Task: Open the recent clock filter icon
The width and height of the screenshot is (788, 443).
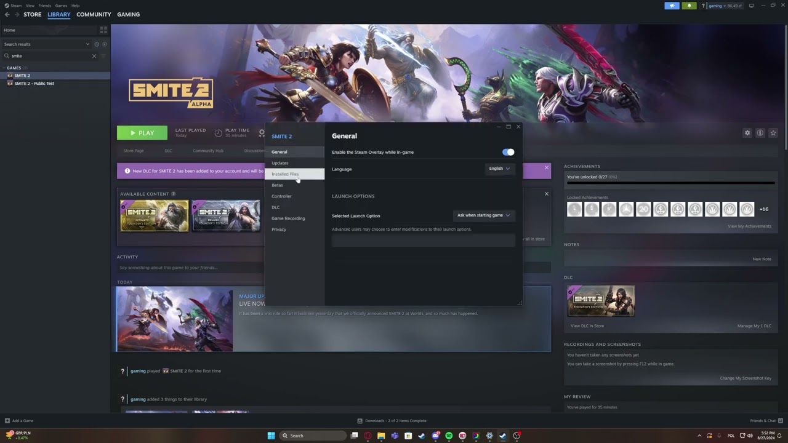Action: point(97,44)
